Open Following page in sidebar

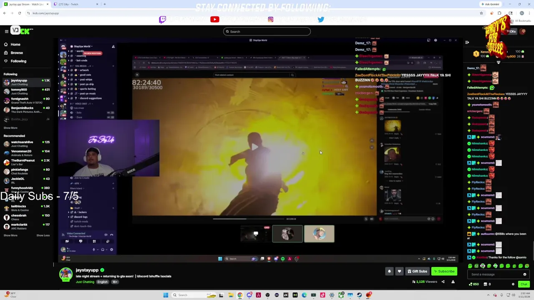(15, 61)
